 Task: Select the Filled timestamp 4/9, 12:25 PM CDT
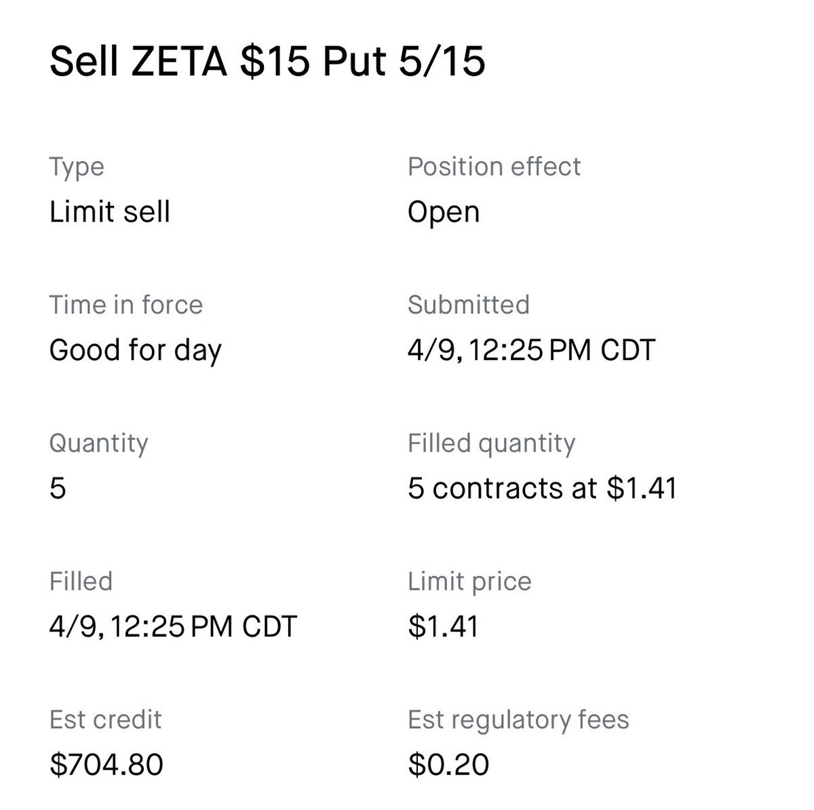pos(173,626)
